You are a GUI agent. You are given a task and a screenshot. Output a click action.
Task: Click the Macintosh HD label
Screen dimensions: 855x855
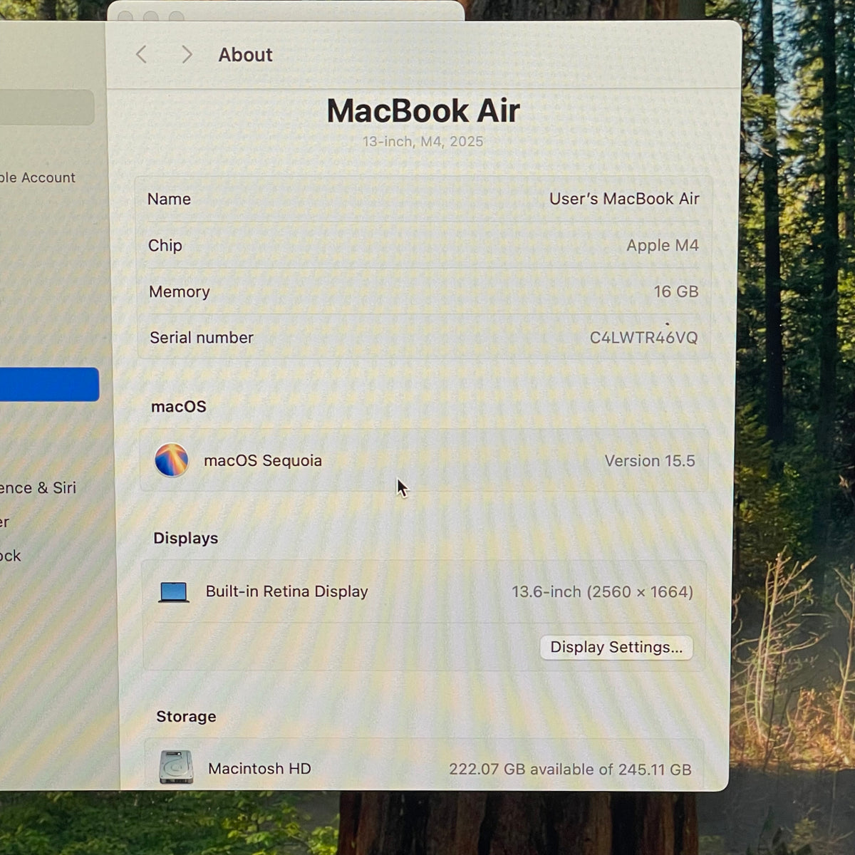coord(259,768)
